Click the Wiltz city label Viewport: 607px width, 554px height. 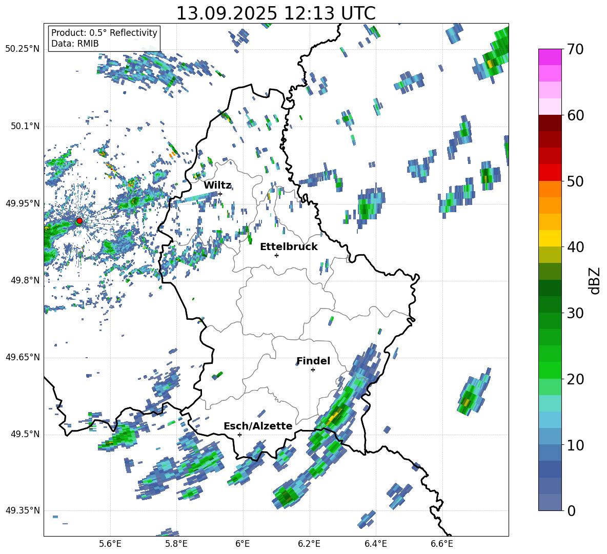pos(217,186)
